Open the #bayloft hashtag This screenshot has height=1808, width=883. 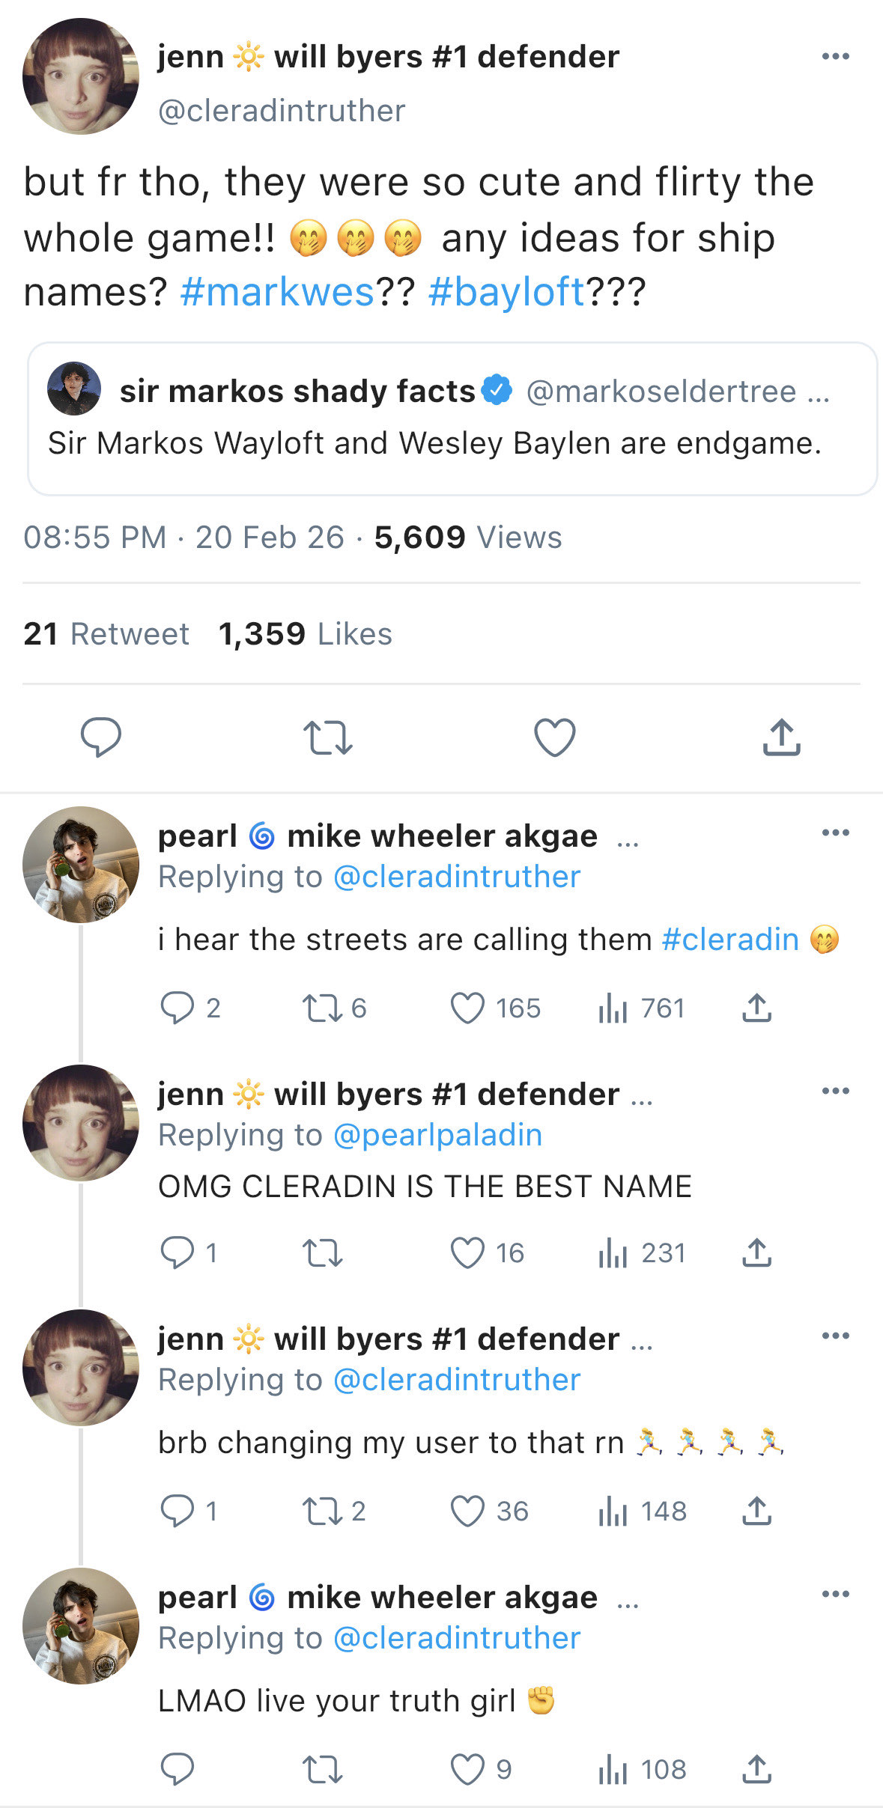pos(506,292)
